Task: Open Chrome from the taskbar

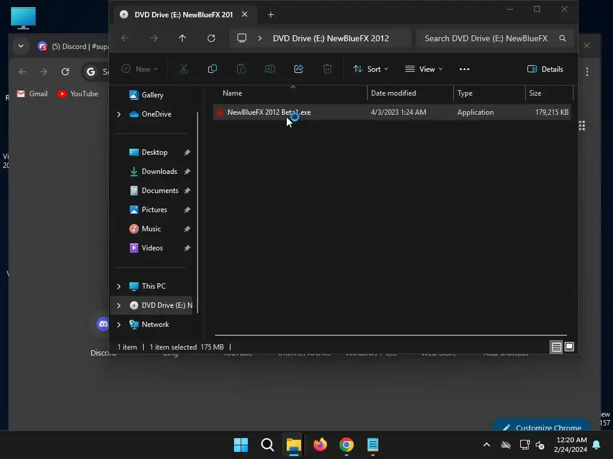Action: [347, 445]
